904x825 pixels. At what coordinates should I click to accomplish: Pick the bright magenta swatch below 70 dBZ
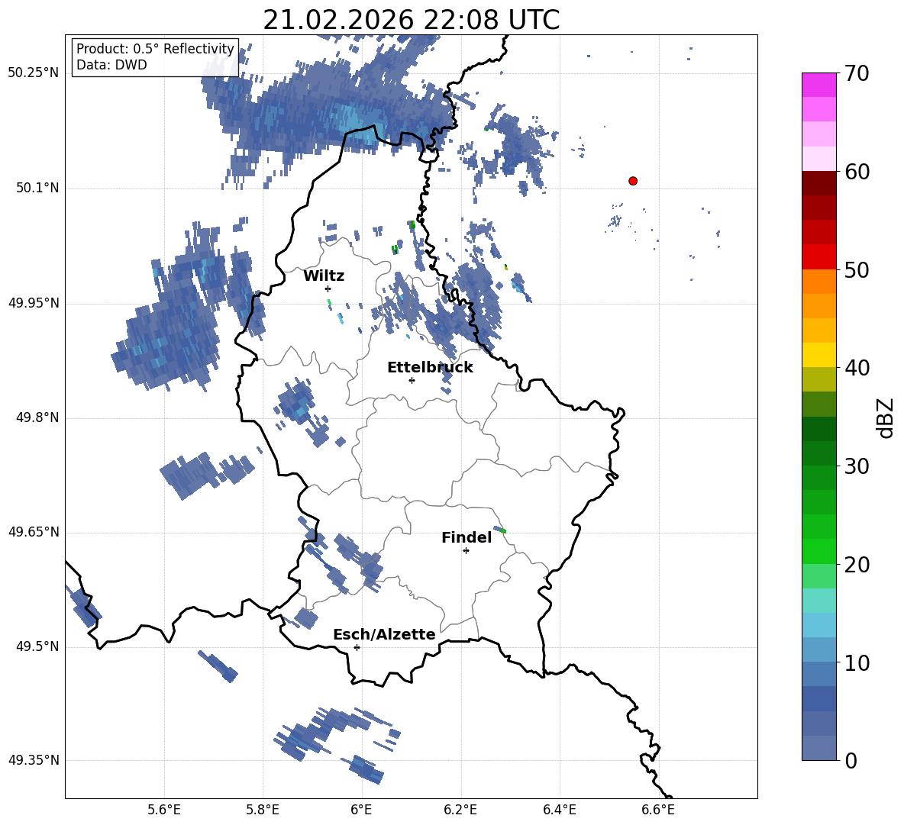819,85
